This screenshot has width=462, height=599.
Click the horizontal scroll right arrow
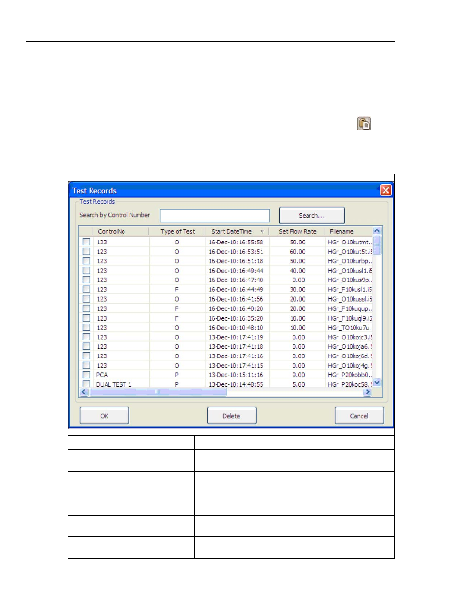(x=367, y=392)
